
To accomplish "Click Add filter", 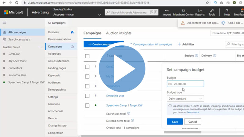I will (186, 44).
